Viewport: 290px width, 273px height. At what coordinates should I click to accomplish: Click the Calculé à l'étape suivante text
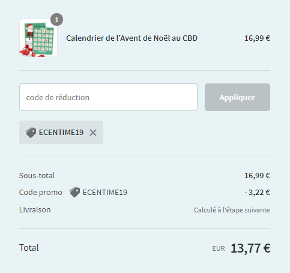point(232,210)
